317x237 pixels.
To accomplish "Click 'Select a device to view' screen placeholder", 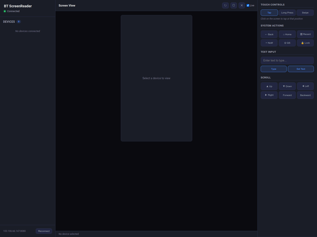I will [156, 78].
